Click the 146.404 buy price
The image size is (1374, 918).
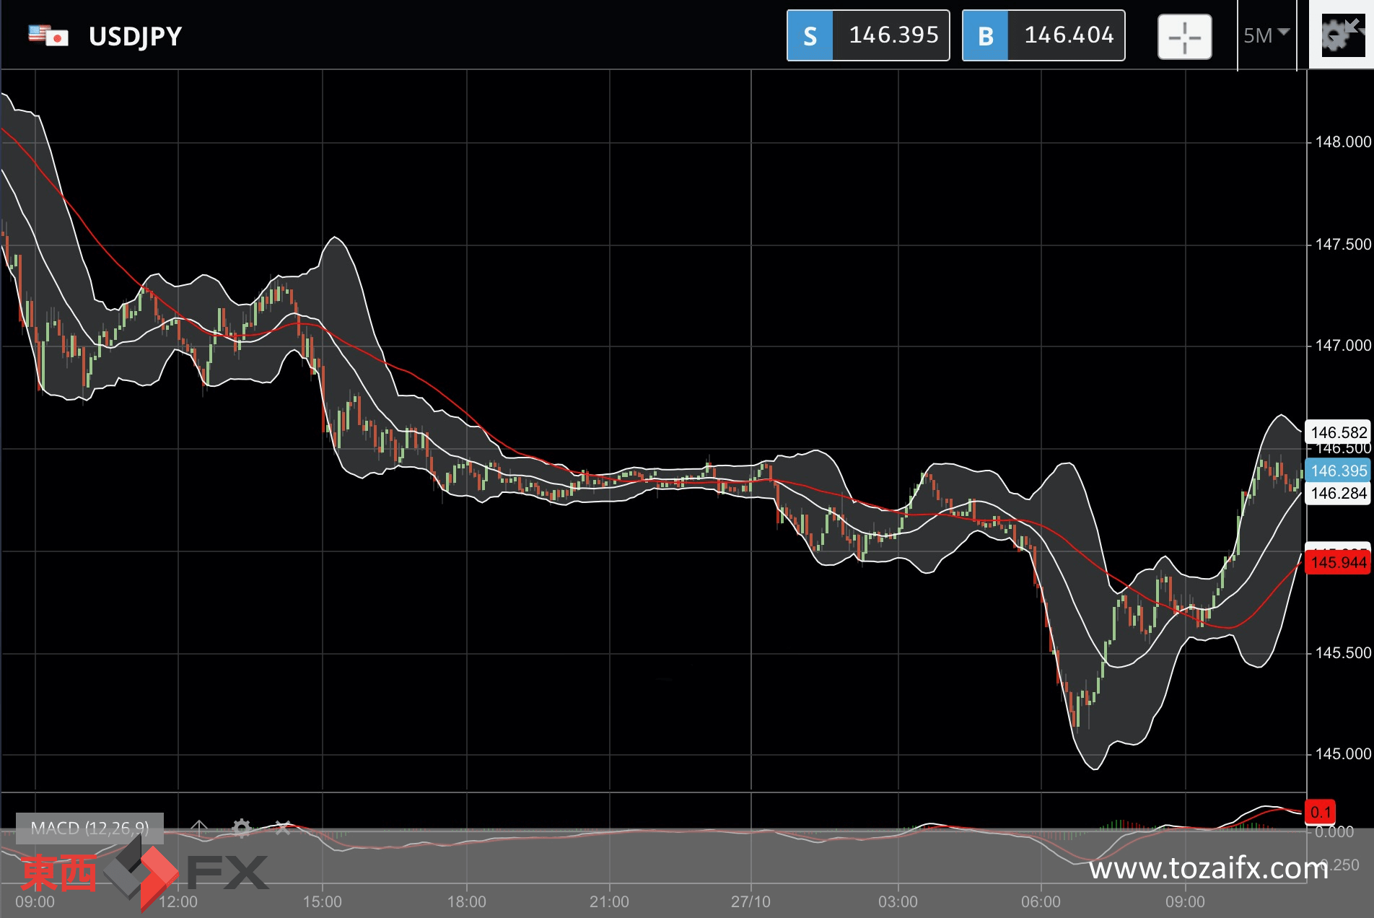(1069, 35)
